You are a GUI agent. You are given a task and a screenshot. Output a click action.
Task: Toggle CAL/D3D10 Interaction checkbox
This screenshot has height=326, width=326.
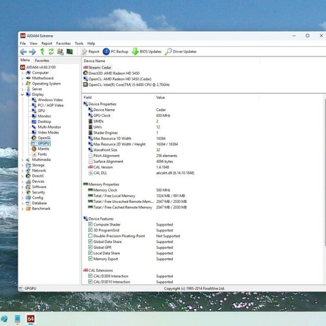point(91,281)
